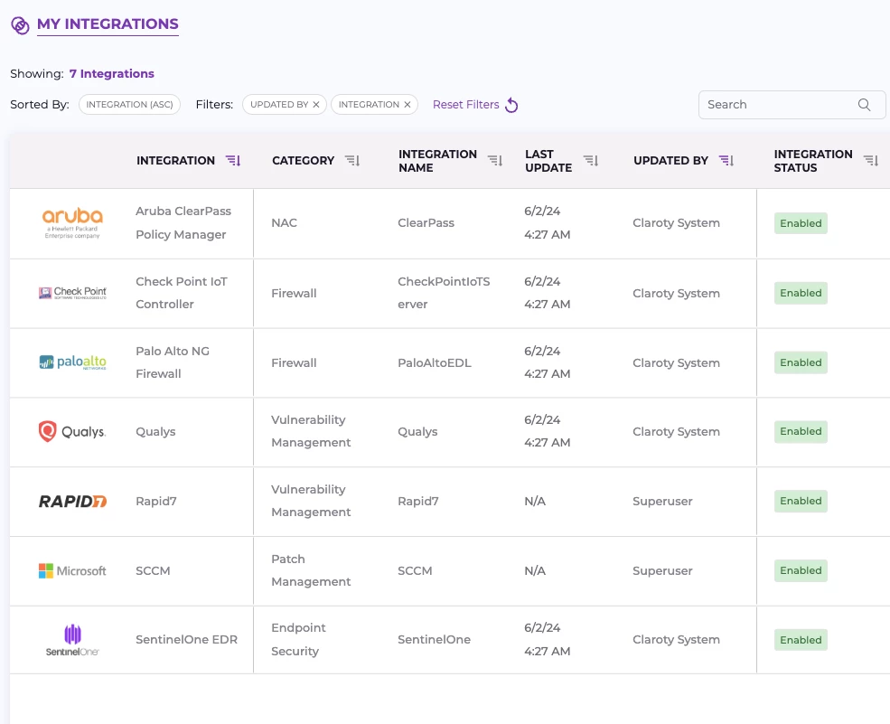Click Enabled status badge for Rapid7
Image resolution: width=890 pixels, height=724 pixels.
click(x=801, y=501)
